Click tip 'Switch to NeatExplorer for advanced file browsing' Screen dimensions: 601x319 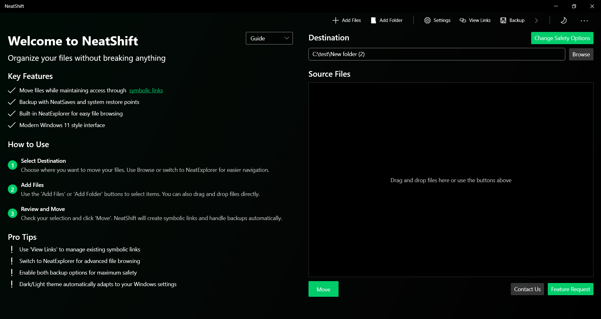point(80,261)
